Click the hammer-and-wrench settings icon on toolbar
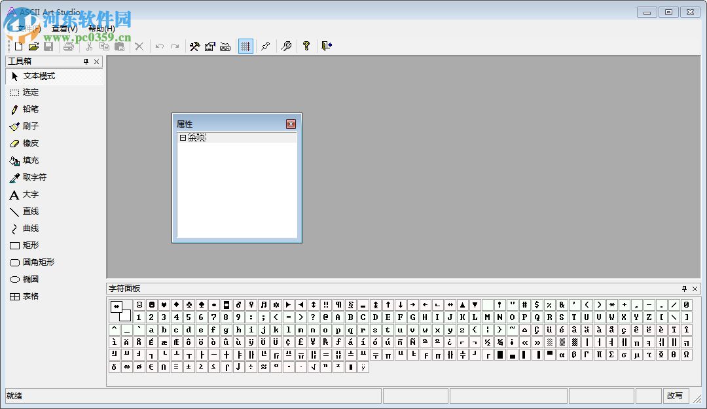Screen dimensions: 707x409 pyautogui.click(x=194, y=46)
